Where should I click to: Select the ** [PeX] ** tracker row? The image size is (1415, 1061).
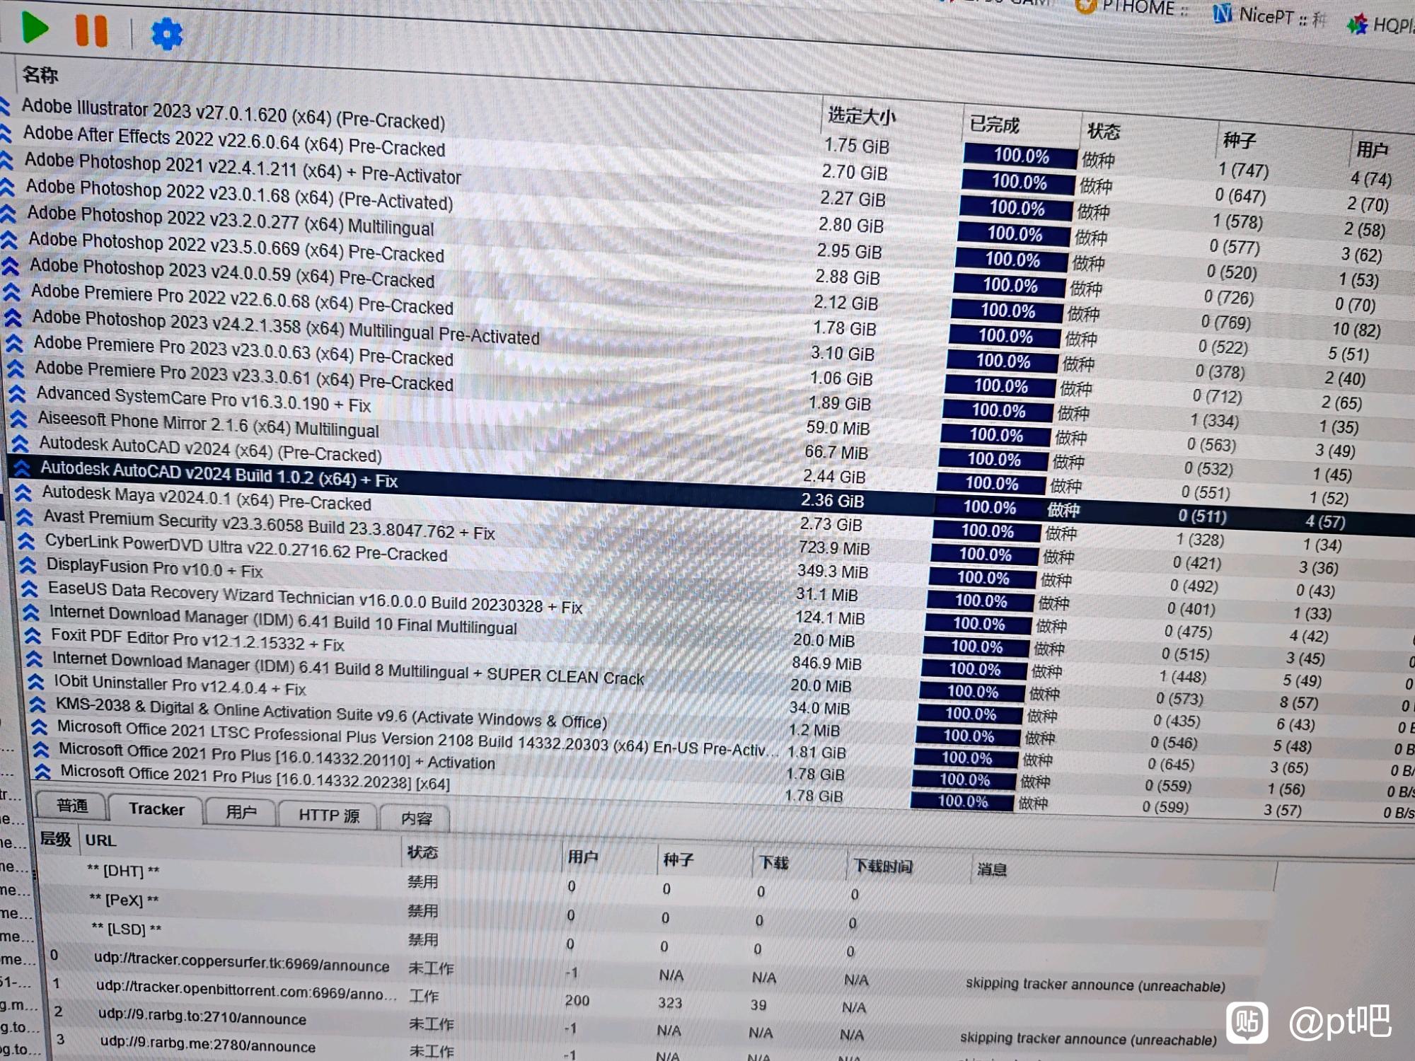[124, 900]
